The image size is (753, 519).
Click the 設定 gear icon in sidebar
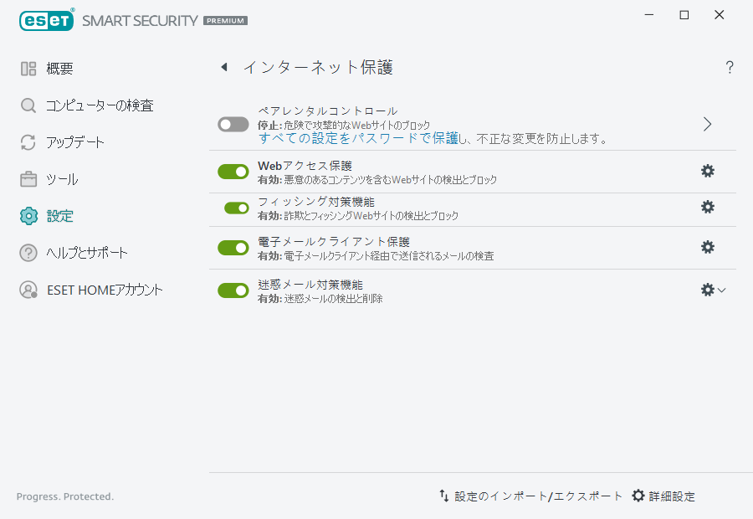[28, 216]
